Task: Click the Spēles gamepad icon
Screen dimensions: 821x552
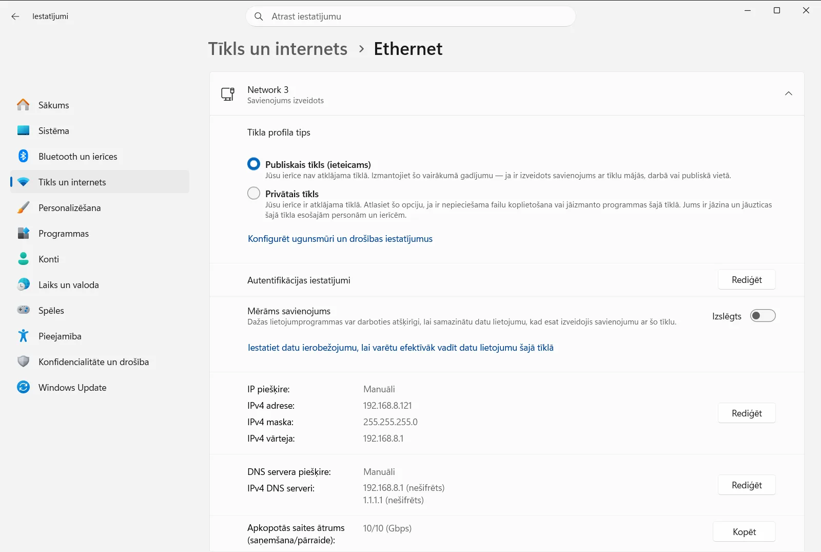Action: [23, 310]
